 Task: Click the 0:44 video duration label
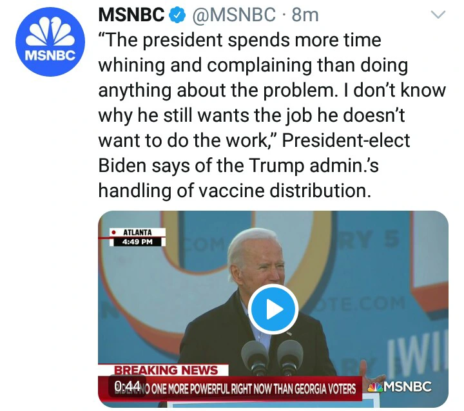(126, 386)
